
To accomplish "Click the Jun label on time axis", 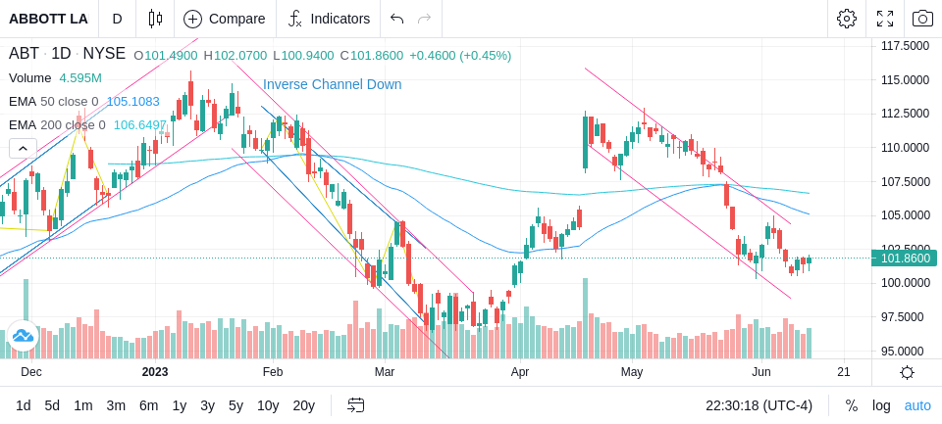I will click(x=761, y=372).
